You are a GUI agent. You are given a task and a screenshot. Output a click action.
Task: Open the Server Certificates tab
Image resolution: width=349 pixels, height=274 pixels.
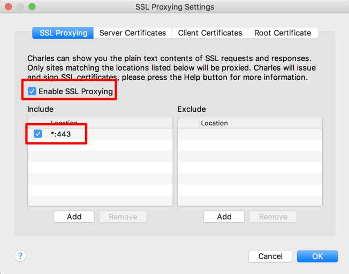[x=133, y=33]
